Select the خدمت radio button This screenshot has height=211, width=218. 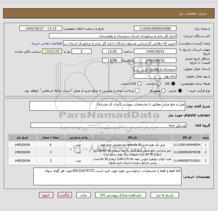[159, 84]
